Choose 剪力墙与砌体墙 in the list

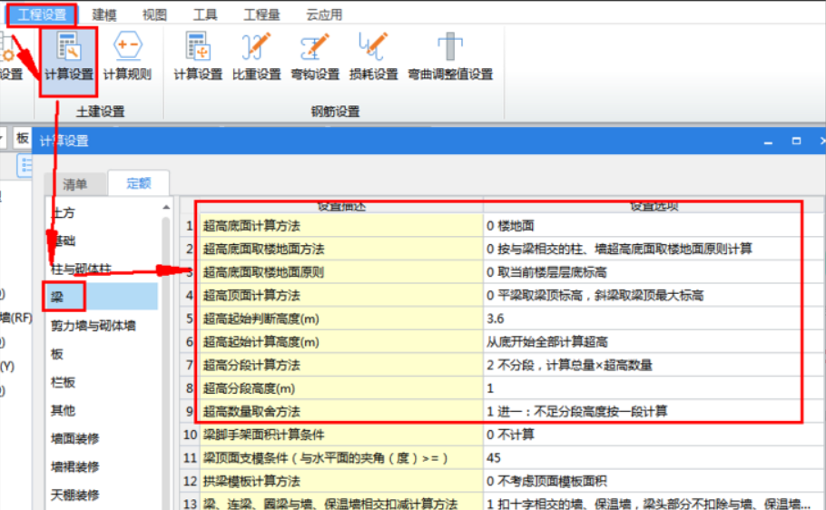coord(93,325)
